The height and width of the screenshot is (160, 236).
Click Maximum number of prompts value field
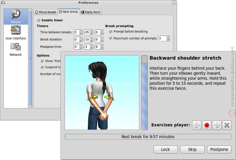[x=163, y=38]
